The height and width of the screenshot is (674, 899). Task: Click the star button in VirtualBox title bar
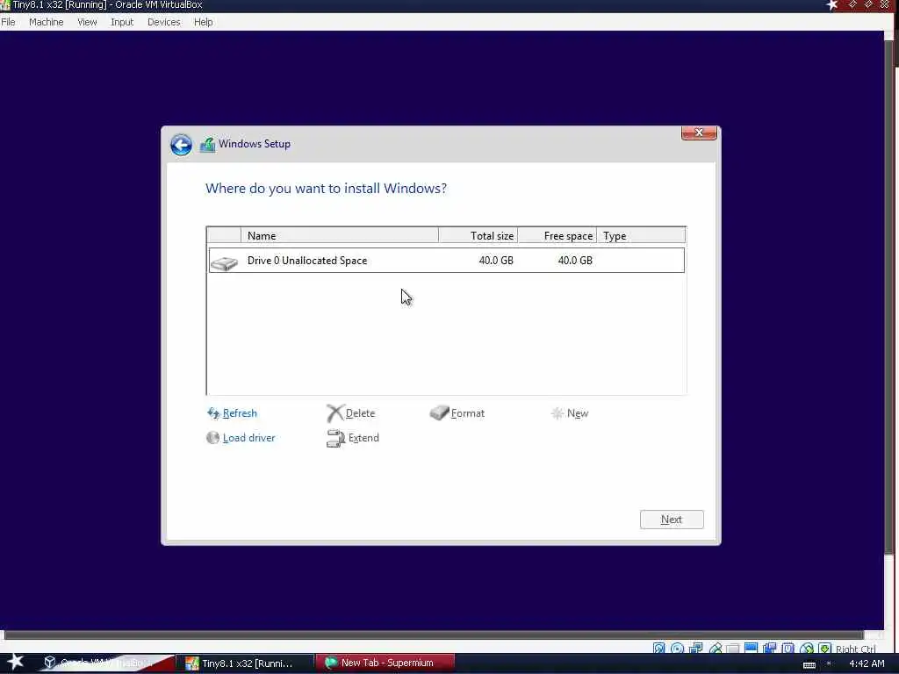pyautogui.click(x=832, y=5)
